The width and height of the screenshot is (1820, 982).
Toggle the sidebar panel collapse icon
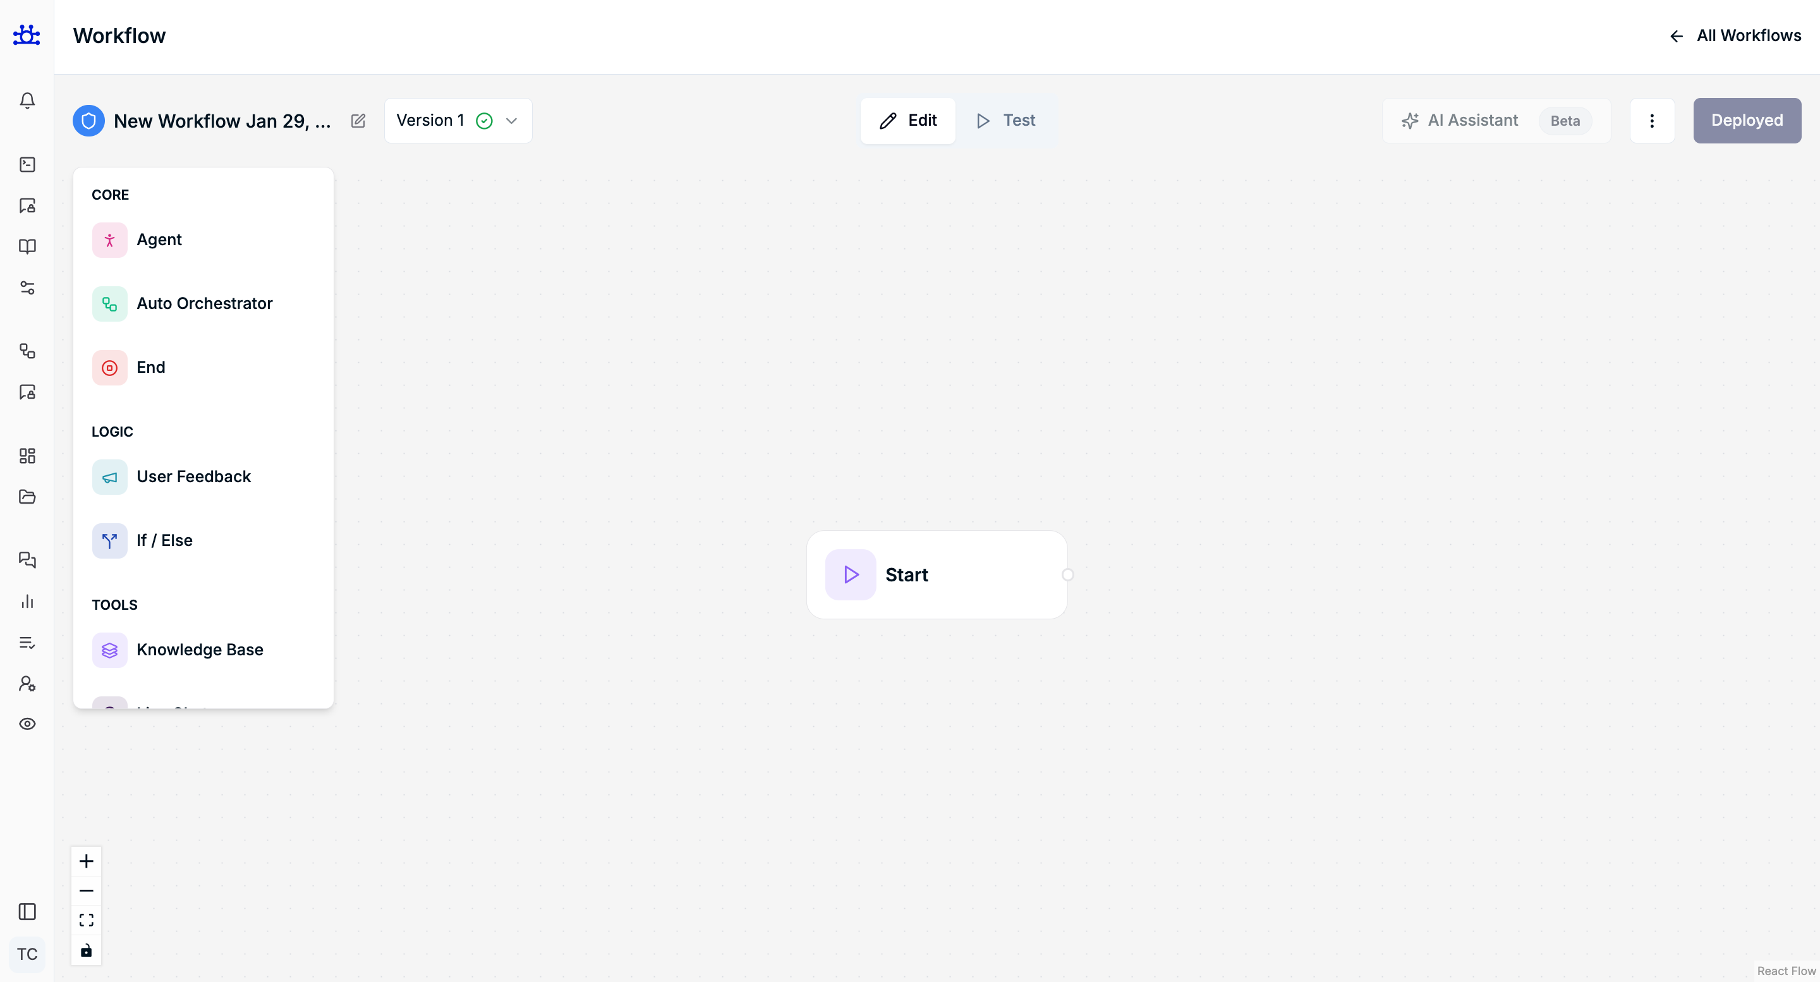click(x=27, y=912)
